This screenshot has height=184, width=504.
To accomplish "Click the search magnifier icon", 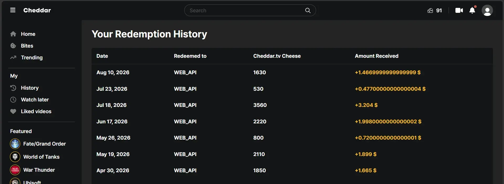I will tap(308, 10).
